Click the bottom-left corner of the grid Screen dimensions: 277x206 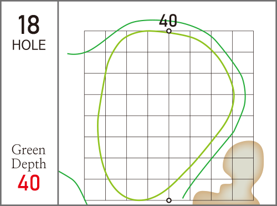[x=84, y=200]
